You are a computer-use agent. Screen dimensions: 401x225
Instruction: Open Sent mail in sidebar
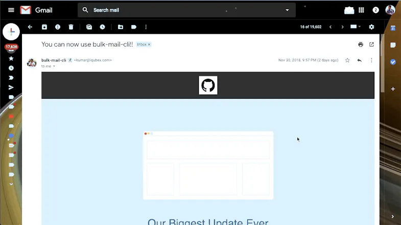(x=11, y=87)
